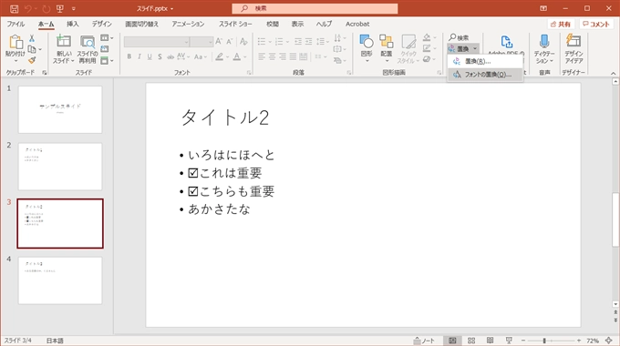Viewport: 620px width, 346px height.
Task: Click the Undo arrow icon
Action: [27, 8]
